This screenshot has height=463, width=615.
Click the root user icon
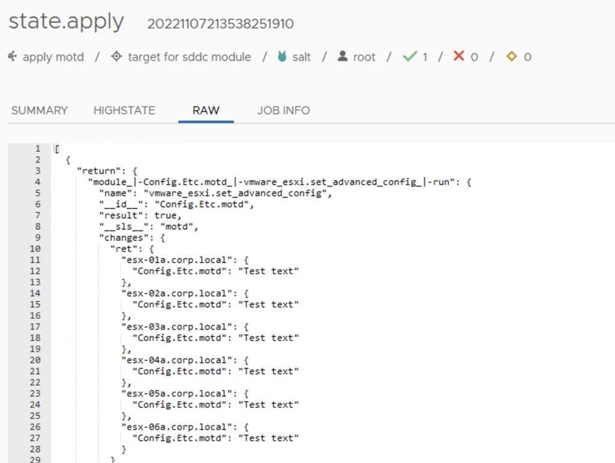pos(342,56)
